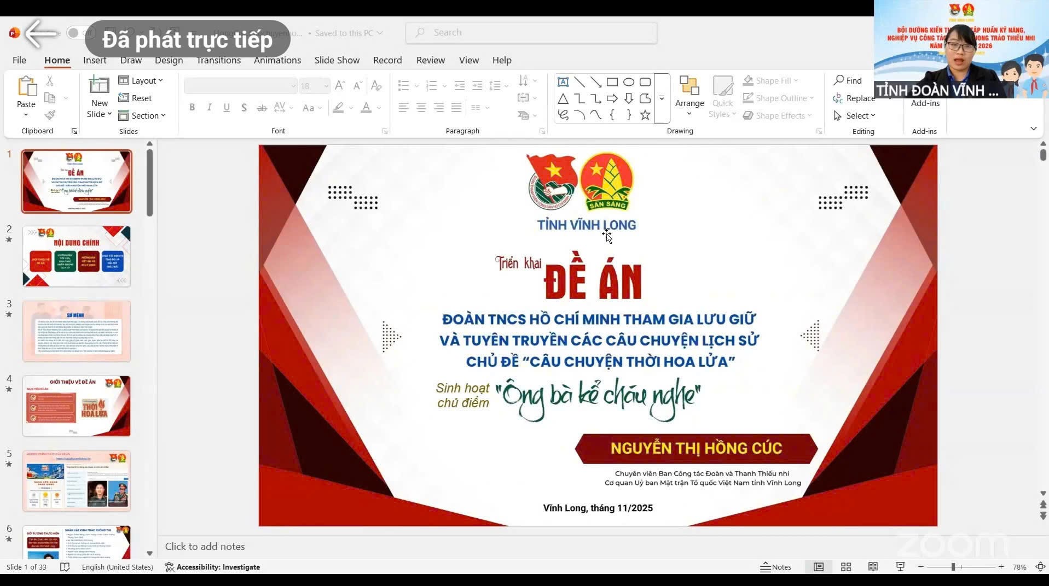Click the text highlight color button

[338, 108]
